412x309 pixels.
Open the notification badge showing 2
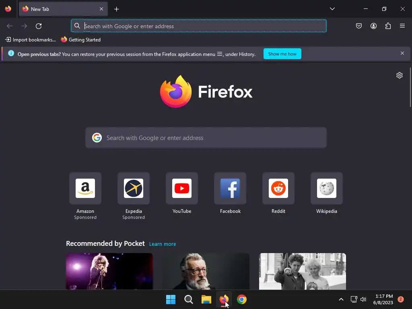click(401, 299)
